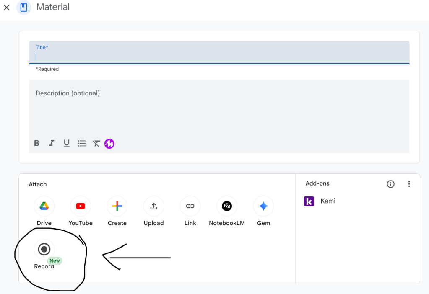Attach a NotebookLM notebook
The height and width of the screenshot is (294, 429).
pyautogui.click(x=226, y=206)
